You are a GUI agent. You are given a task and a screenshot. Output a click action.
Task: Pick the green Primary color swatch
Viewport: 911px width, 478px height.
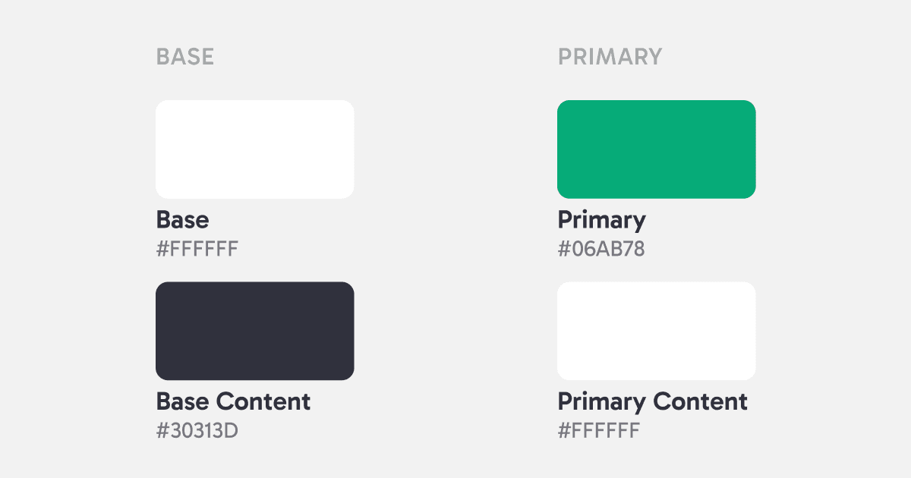pyautogui.click(x=656, y=149)
